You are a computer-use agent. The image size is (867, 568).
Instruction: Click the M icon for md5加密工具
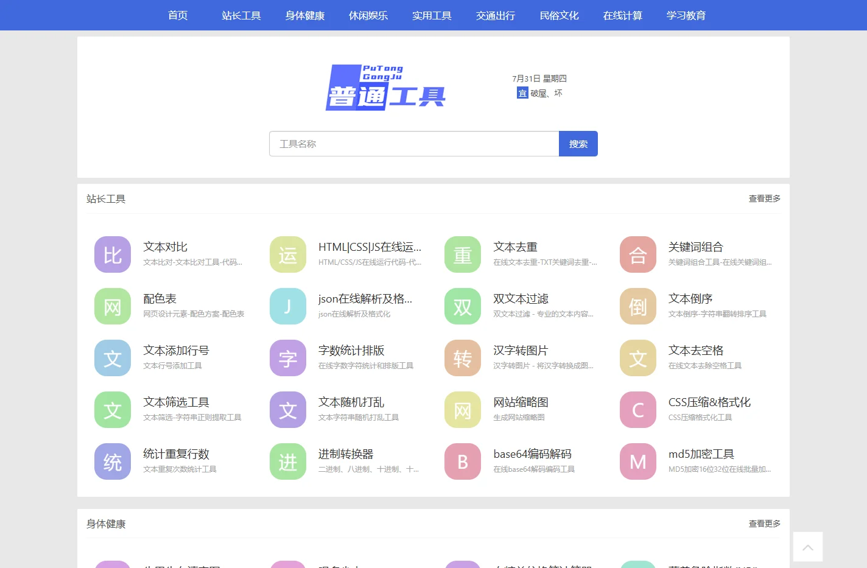[638, 461]
